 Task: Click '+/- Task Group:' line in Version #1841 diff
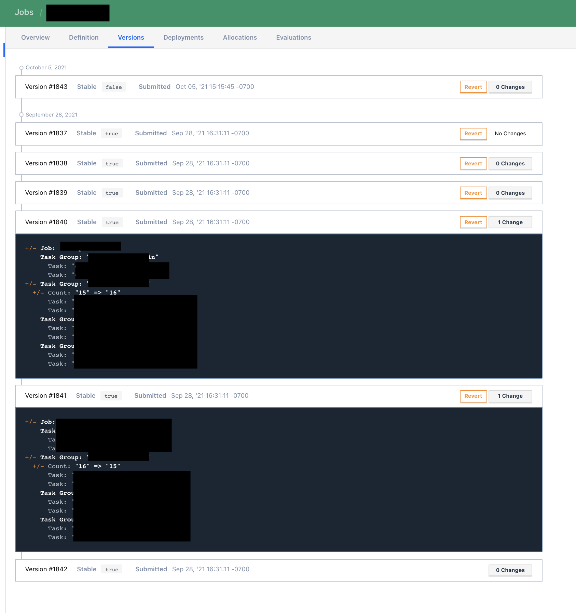coord(88,458)
